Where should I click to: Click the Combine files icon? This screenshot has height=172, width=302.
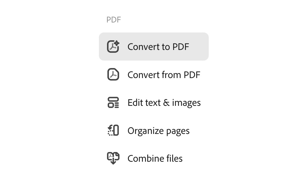click(113, 158)
